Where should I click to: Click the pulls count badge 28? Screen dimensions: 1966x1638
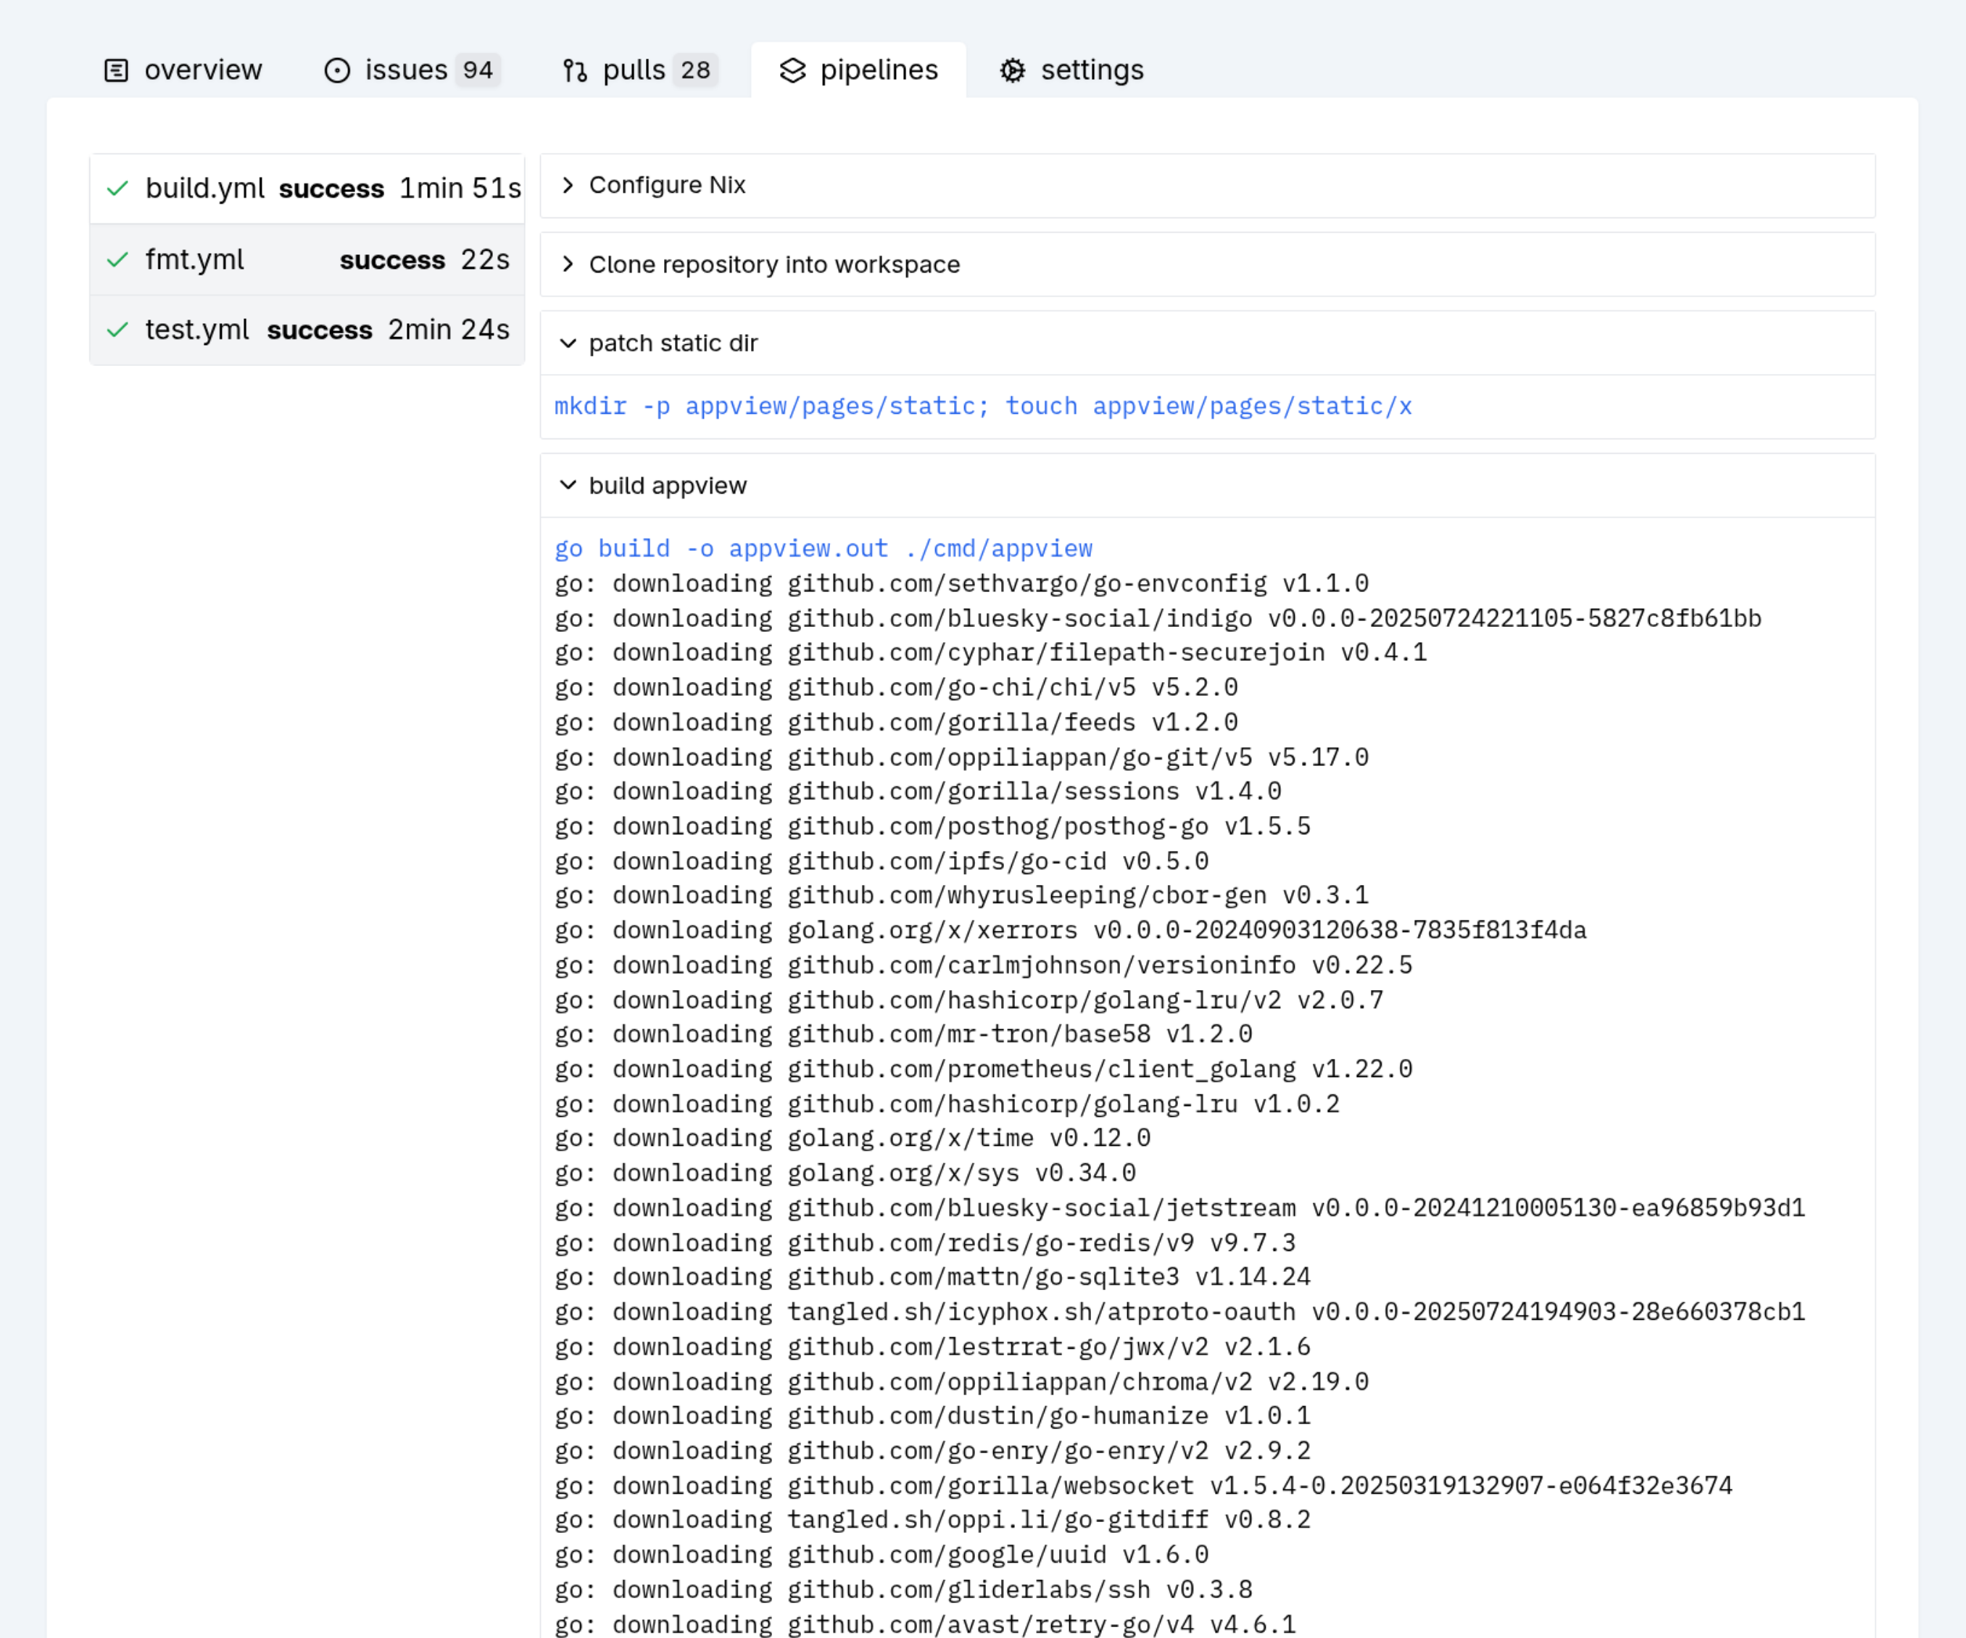tap(696, 70)
